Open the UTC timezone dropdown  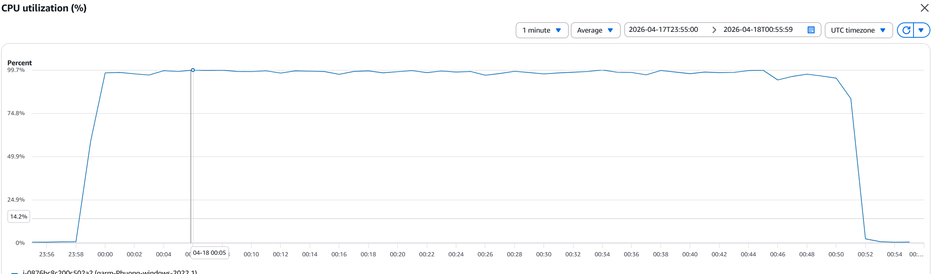(x=858, y=30)
